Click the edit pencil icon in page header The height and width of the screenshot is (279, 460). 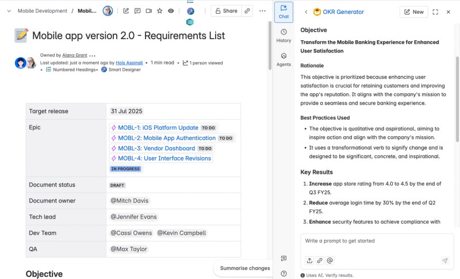point(126,11)
